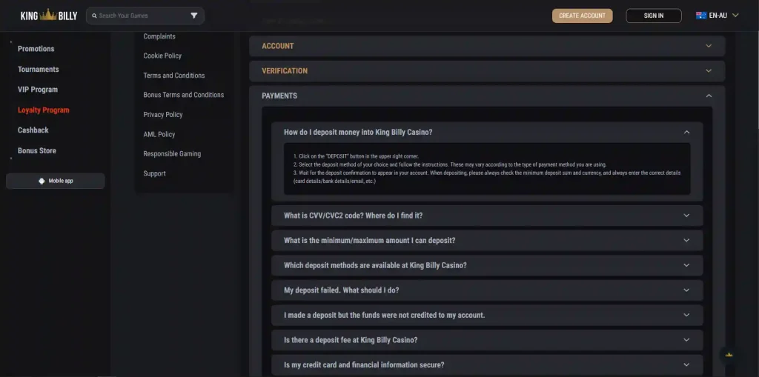Open the Bonus Terms and Conditions link
This screenshot has width=759, height=377.
point(184,95)
